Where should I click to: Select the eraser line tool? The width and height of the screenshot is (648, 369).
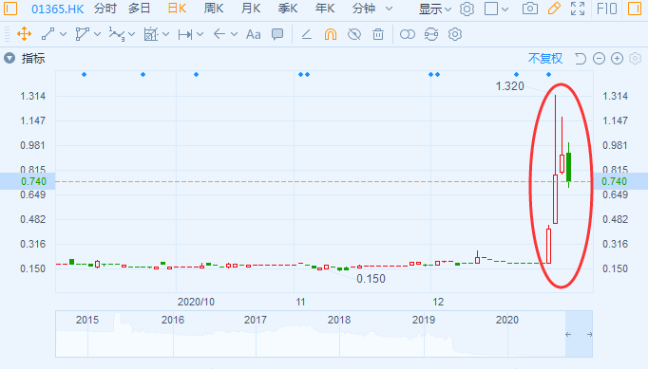coord(306,34)
